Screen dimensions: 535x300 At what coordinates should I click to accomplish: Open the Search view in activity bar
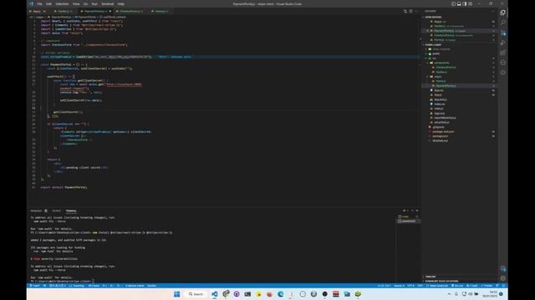click(x=503, y=22)
